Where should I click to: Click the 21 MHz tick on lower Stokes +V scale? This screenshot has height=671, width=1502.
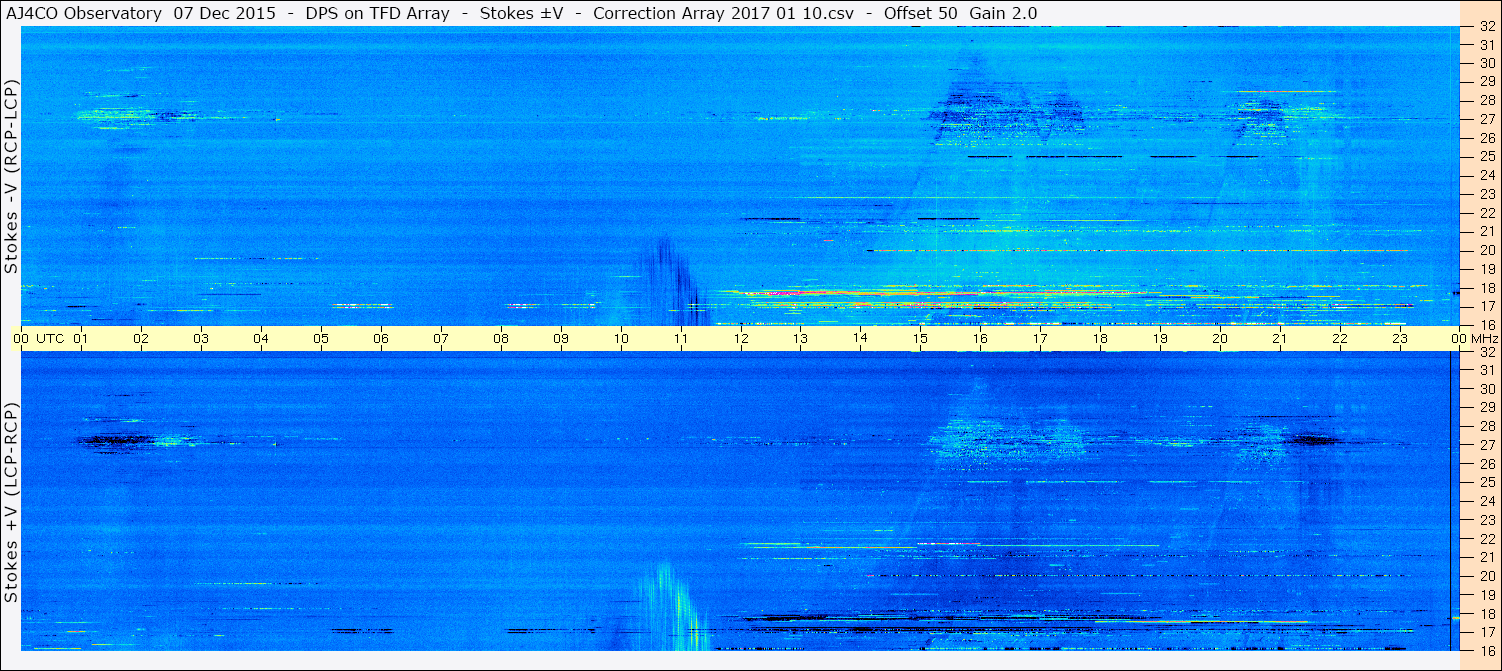1486,557
